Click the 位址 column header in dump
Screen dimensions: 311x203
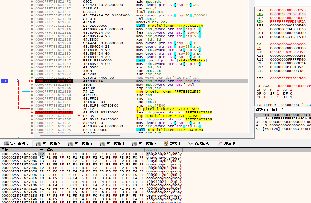[x=19, y=150]
